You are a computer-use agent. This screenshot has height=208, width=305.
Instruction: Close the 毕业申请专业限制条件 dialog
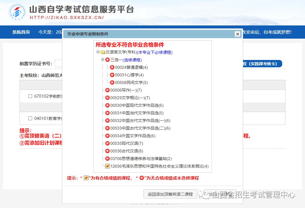pos(238,34)
